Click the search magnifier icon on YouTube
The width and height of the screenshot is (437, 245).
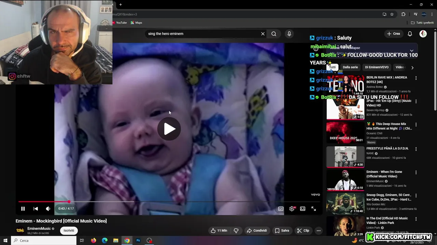pos(274,34)
